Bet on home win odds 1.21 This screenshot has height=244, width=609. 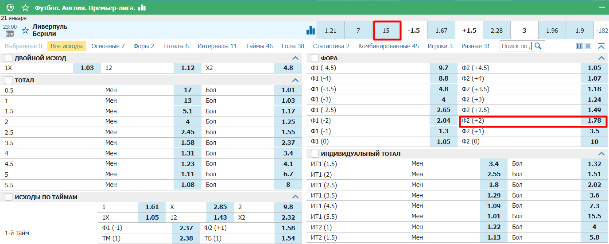click(330, 31)
